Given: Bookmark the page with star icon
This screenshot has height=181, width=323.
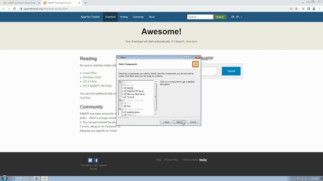Looking at the screenshot, I should click(296, 9).
